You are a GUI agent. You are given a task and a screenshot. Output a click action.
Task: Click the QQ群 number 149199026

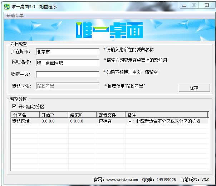pyautogui.click(x=166, y=180)
